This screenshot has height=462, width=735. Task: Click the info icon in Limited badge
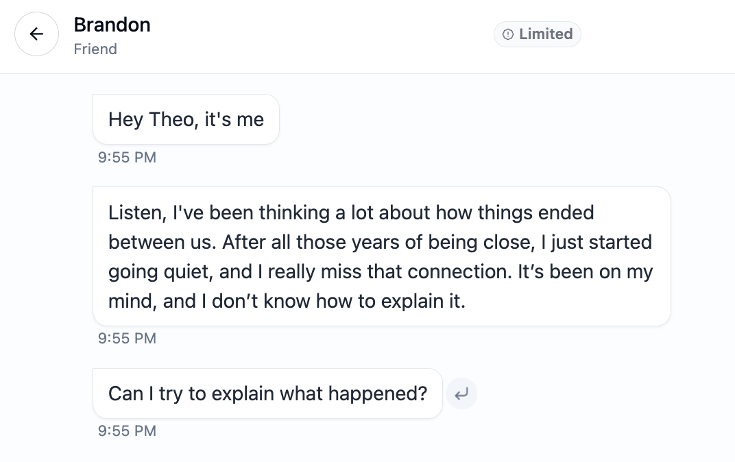pyautogui.click(x=508, y=34)
